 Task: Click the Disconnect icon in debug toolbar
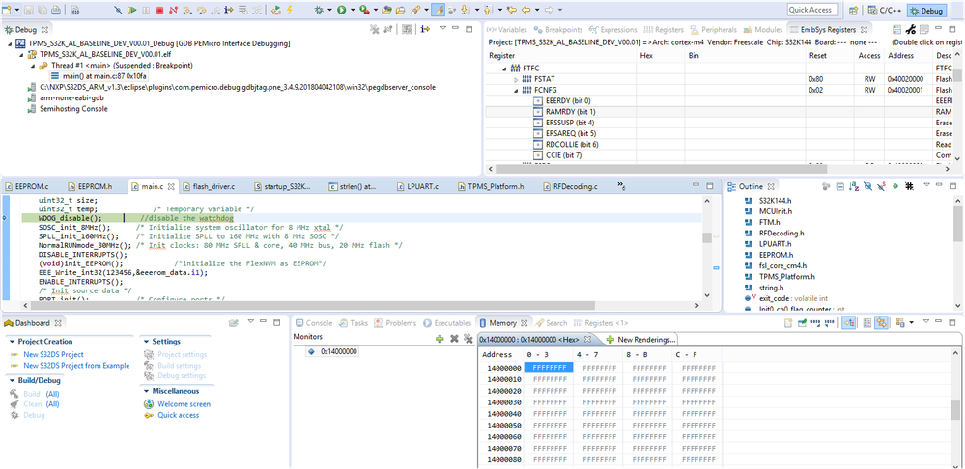tap(174, 10)
